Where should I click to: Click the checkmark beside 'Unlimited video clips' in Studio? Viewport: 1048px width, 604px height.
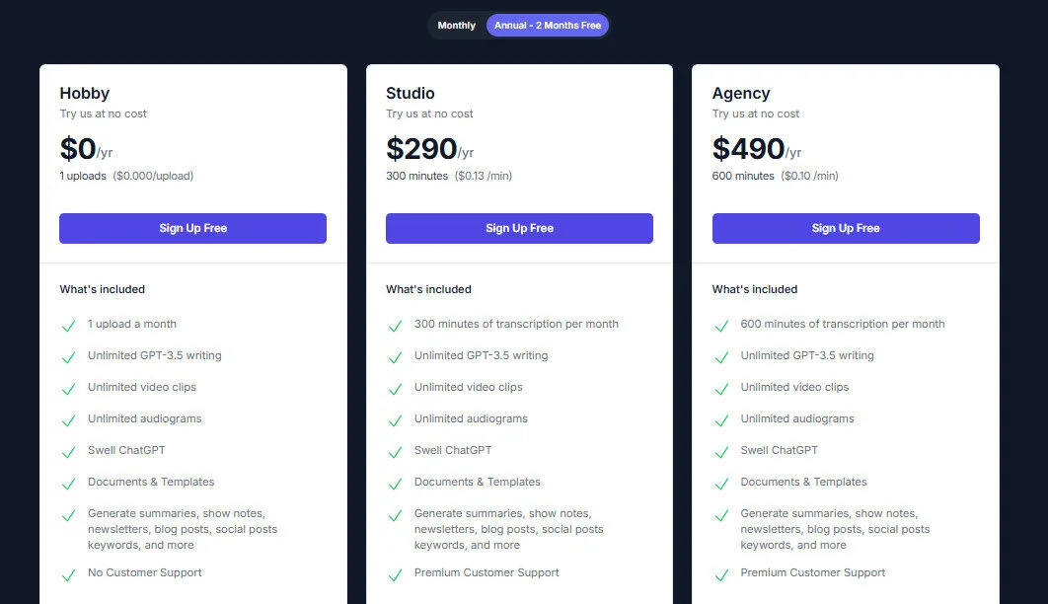tap(395, 387)
